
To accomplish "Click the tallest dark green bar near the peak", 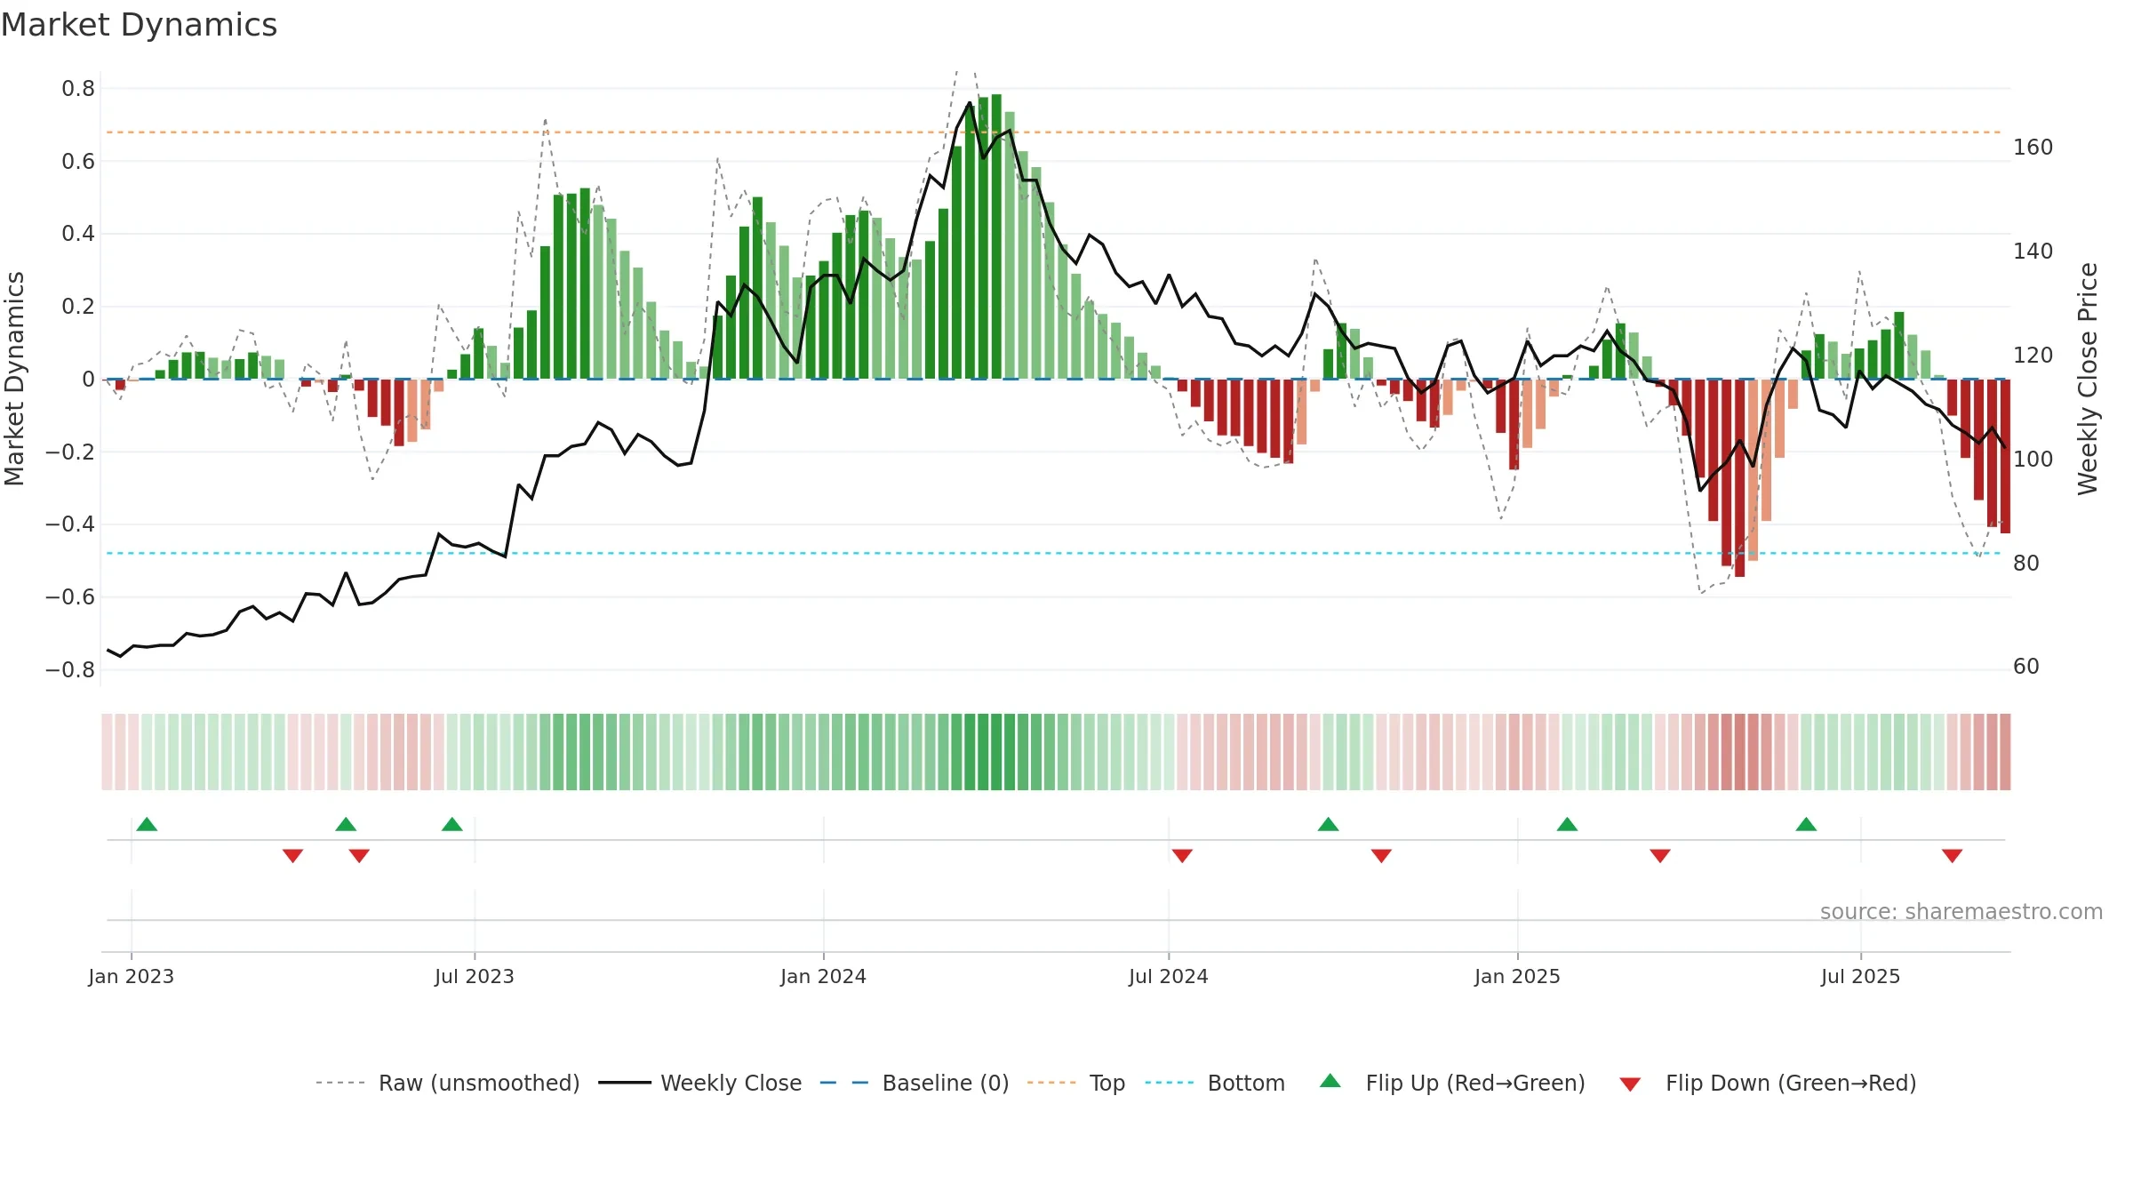I will click(996, 236).
